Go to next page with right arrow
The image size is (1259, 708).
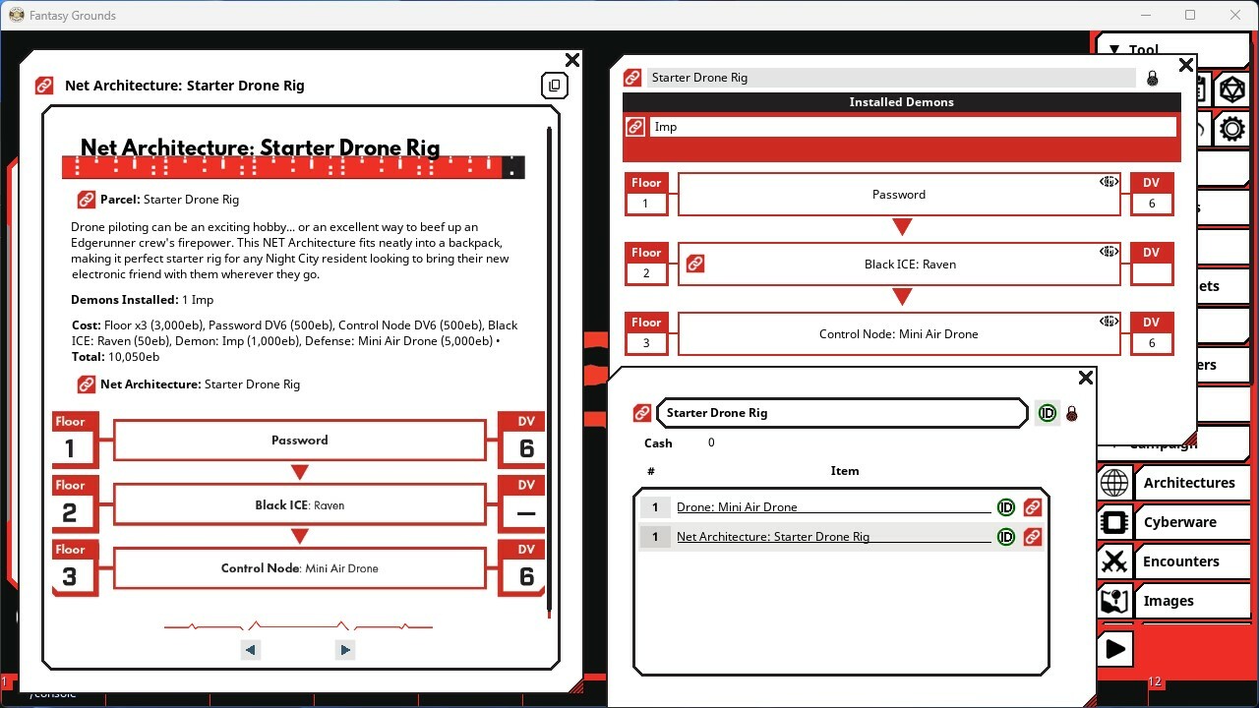click(344, 650)
